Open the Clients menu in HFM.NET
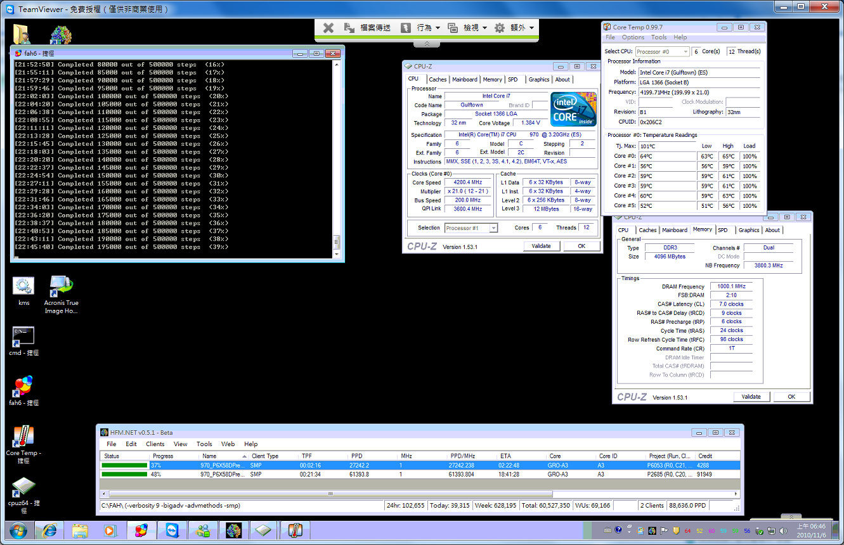 point(155,444)
